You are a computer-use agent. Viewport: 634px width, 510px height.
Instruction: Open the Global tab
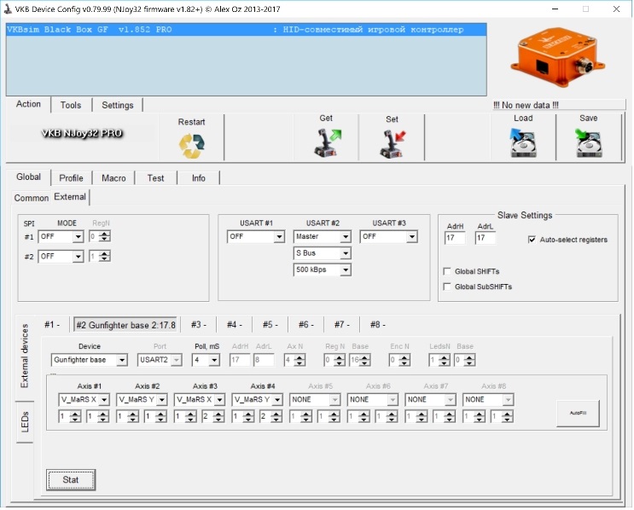28,177
